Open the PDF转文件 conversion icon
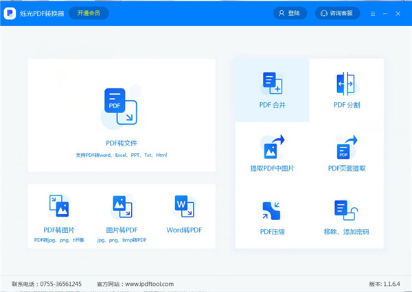The width and height of the screenshot is (412, 292). [121, 106]
